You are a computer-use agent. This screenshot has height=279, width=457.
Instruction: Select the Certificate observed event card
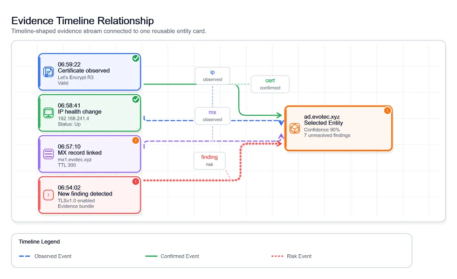(90, 72)
